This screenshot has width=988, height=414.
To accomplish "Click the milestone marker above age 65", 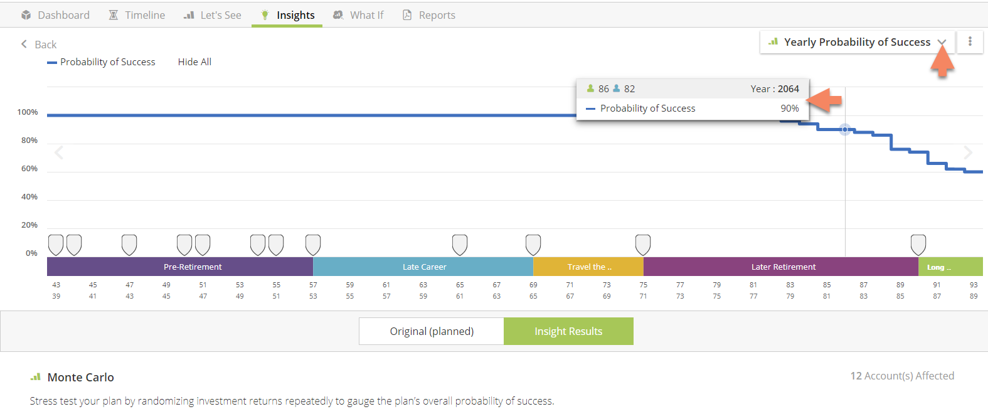I will click(x=460, y=244).
